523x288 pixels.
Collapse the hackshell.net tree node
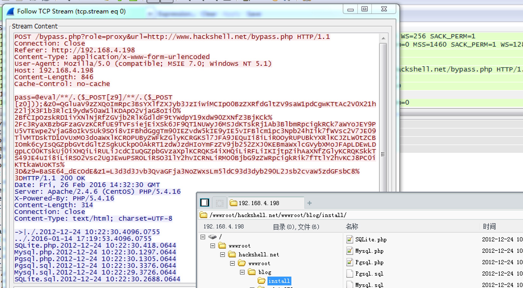click(223, 255)
